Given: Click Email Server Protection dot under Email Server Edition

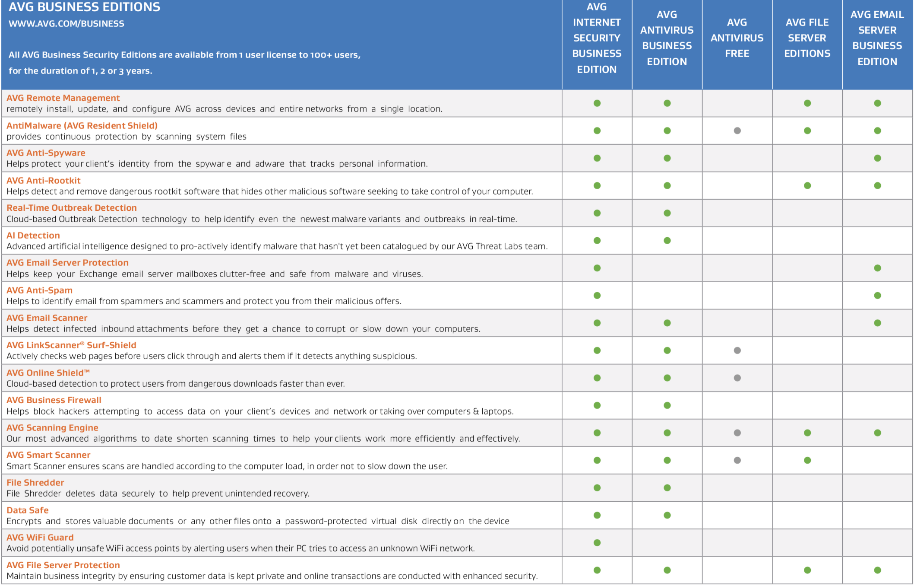Looking at the screenshot, I should (877, 268).
